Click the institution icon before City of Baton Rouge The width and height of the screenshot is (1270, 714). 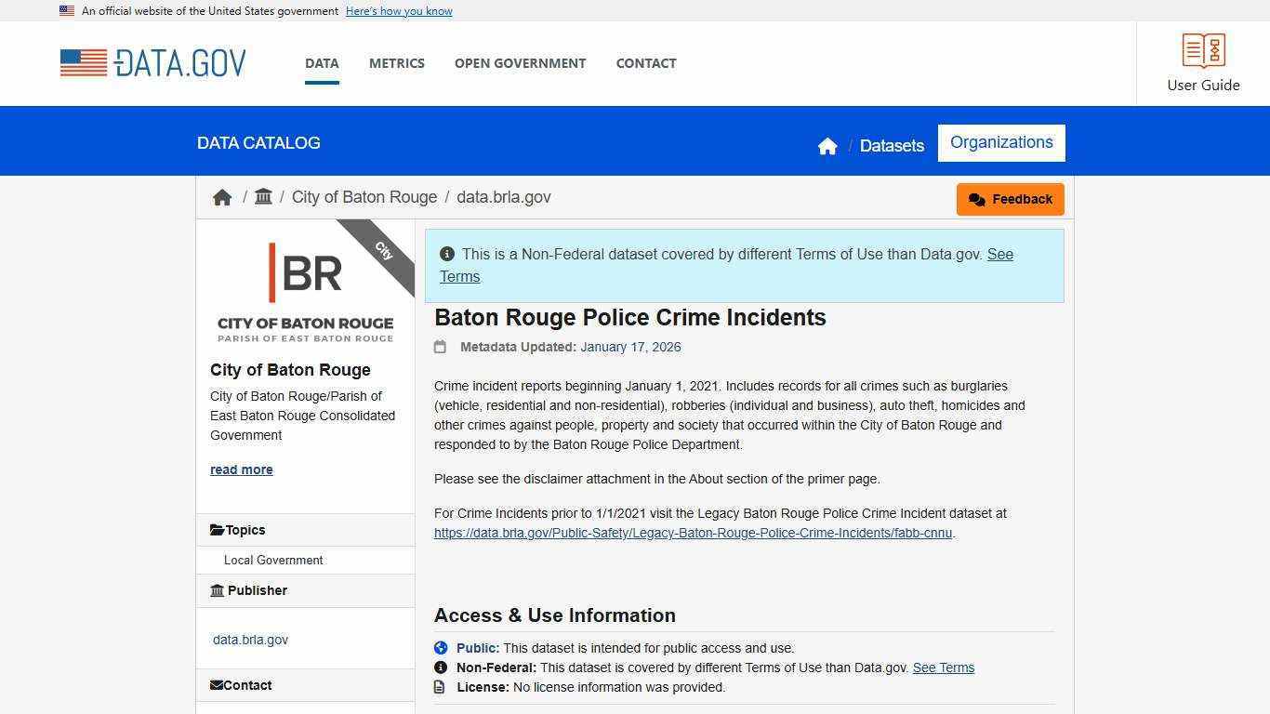click(263, 196)
